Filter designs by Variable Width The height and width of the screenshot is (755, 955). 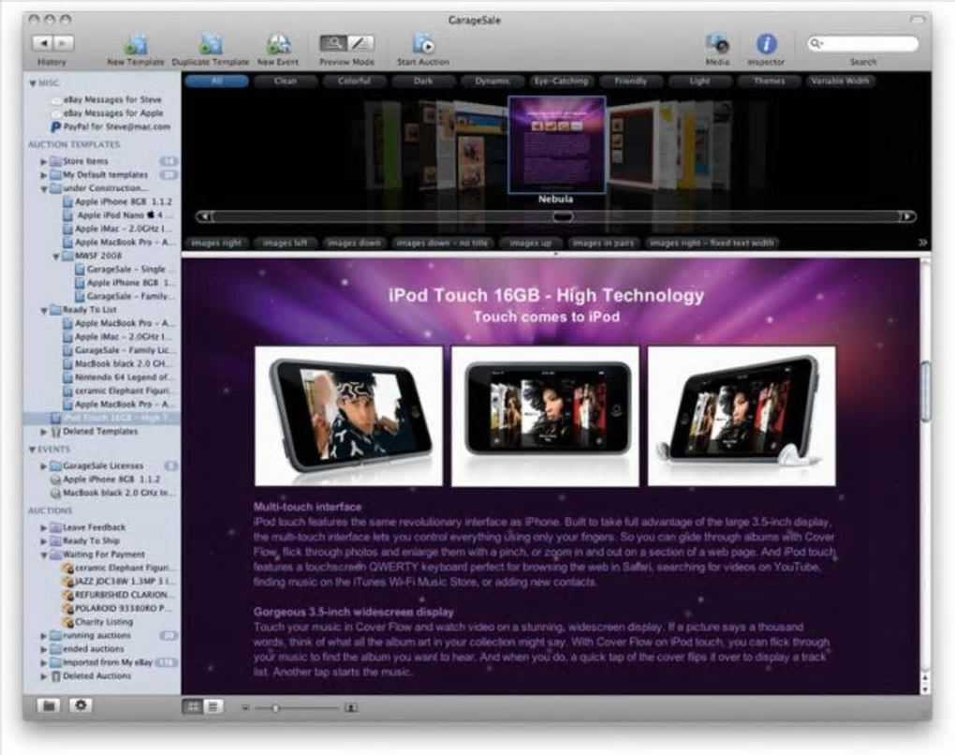point(840,81)
